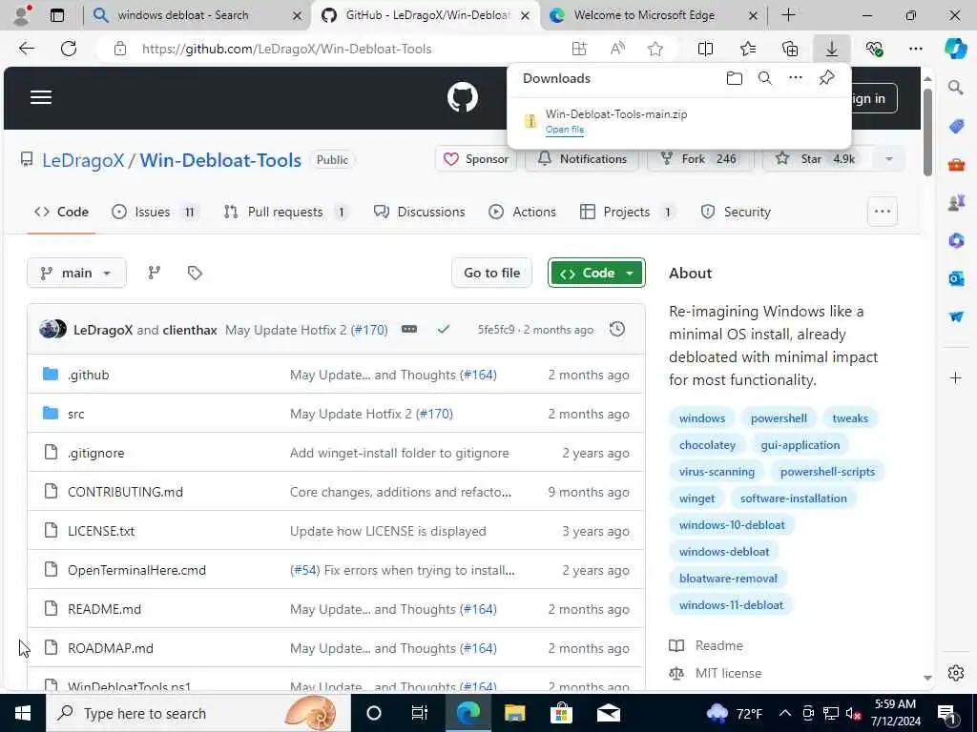Open more options in Downloads popup
The height and width of the screenshot is (732, 977).
pyautogui.click(x=796, y=78)
